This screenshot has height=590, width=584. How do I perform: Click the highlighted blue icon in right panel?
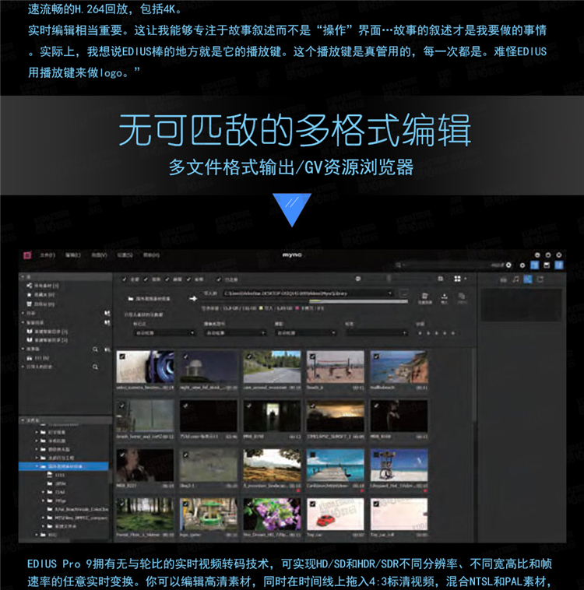527,279
